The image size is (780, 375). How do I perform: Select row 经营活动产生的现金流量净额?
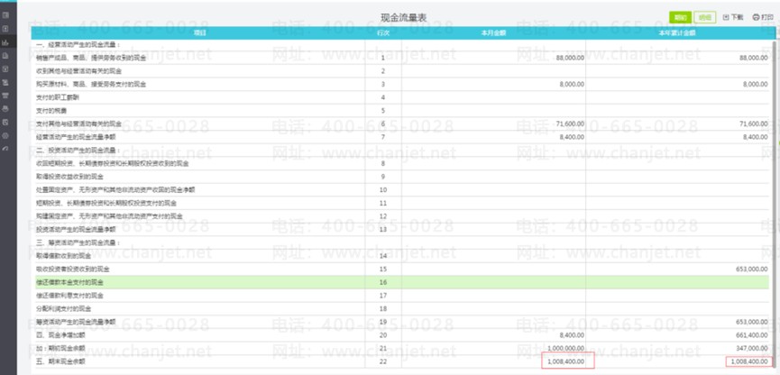pos(400,137)
